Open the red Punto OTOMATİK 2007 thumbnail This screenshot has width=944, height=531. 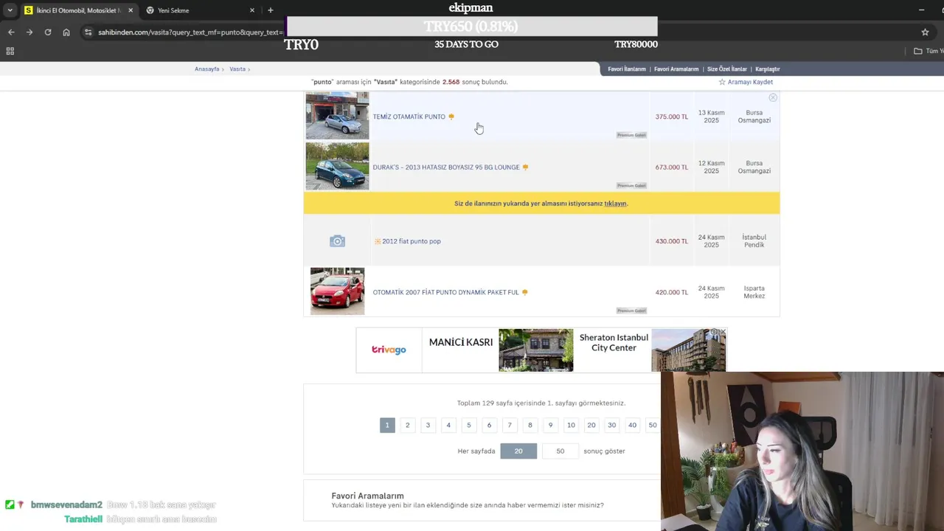(337, 291)
